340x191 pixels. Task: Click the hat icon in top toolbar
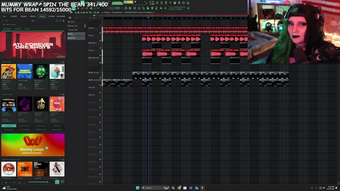click(x=91, y=8)
